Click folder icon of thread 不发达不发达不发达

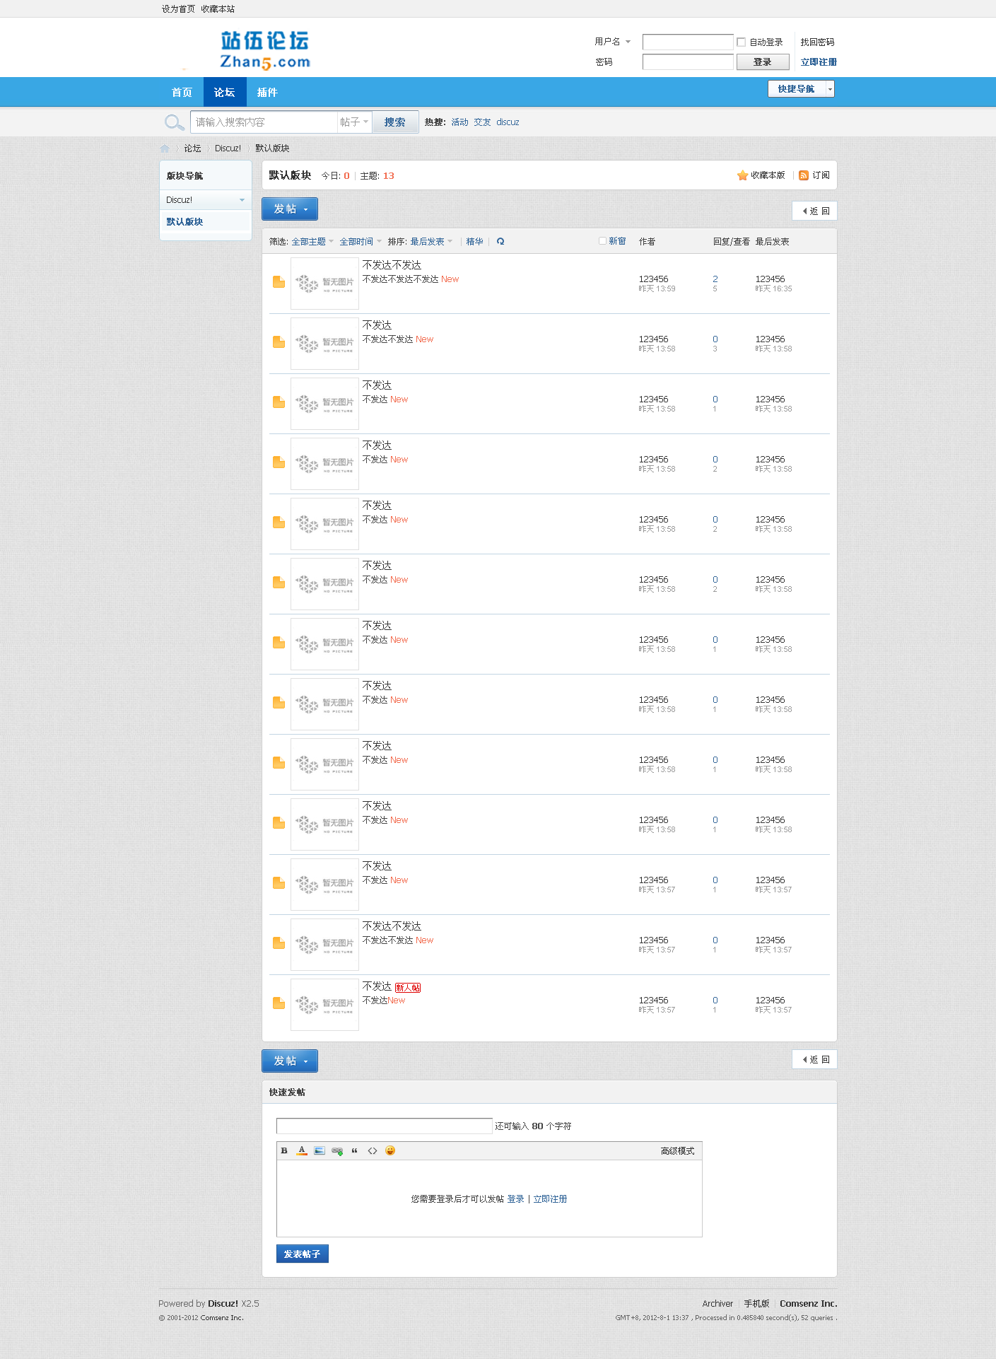point(279,282)
